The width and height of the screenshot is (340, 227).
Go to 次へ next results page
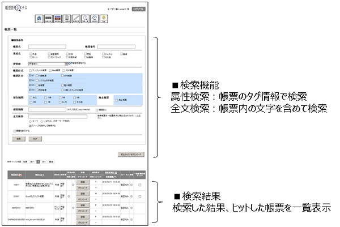45,161
